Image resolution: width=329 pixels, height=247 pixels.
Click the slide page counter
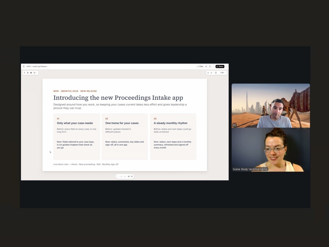pos(121,176)
